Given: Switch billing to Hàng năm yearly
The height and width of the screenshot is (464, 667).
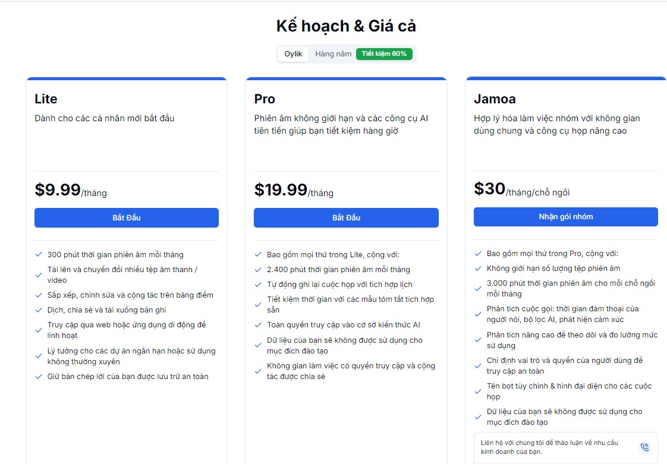Looking at the screenshot, I should point(333,54).
